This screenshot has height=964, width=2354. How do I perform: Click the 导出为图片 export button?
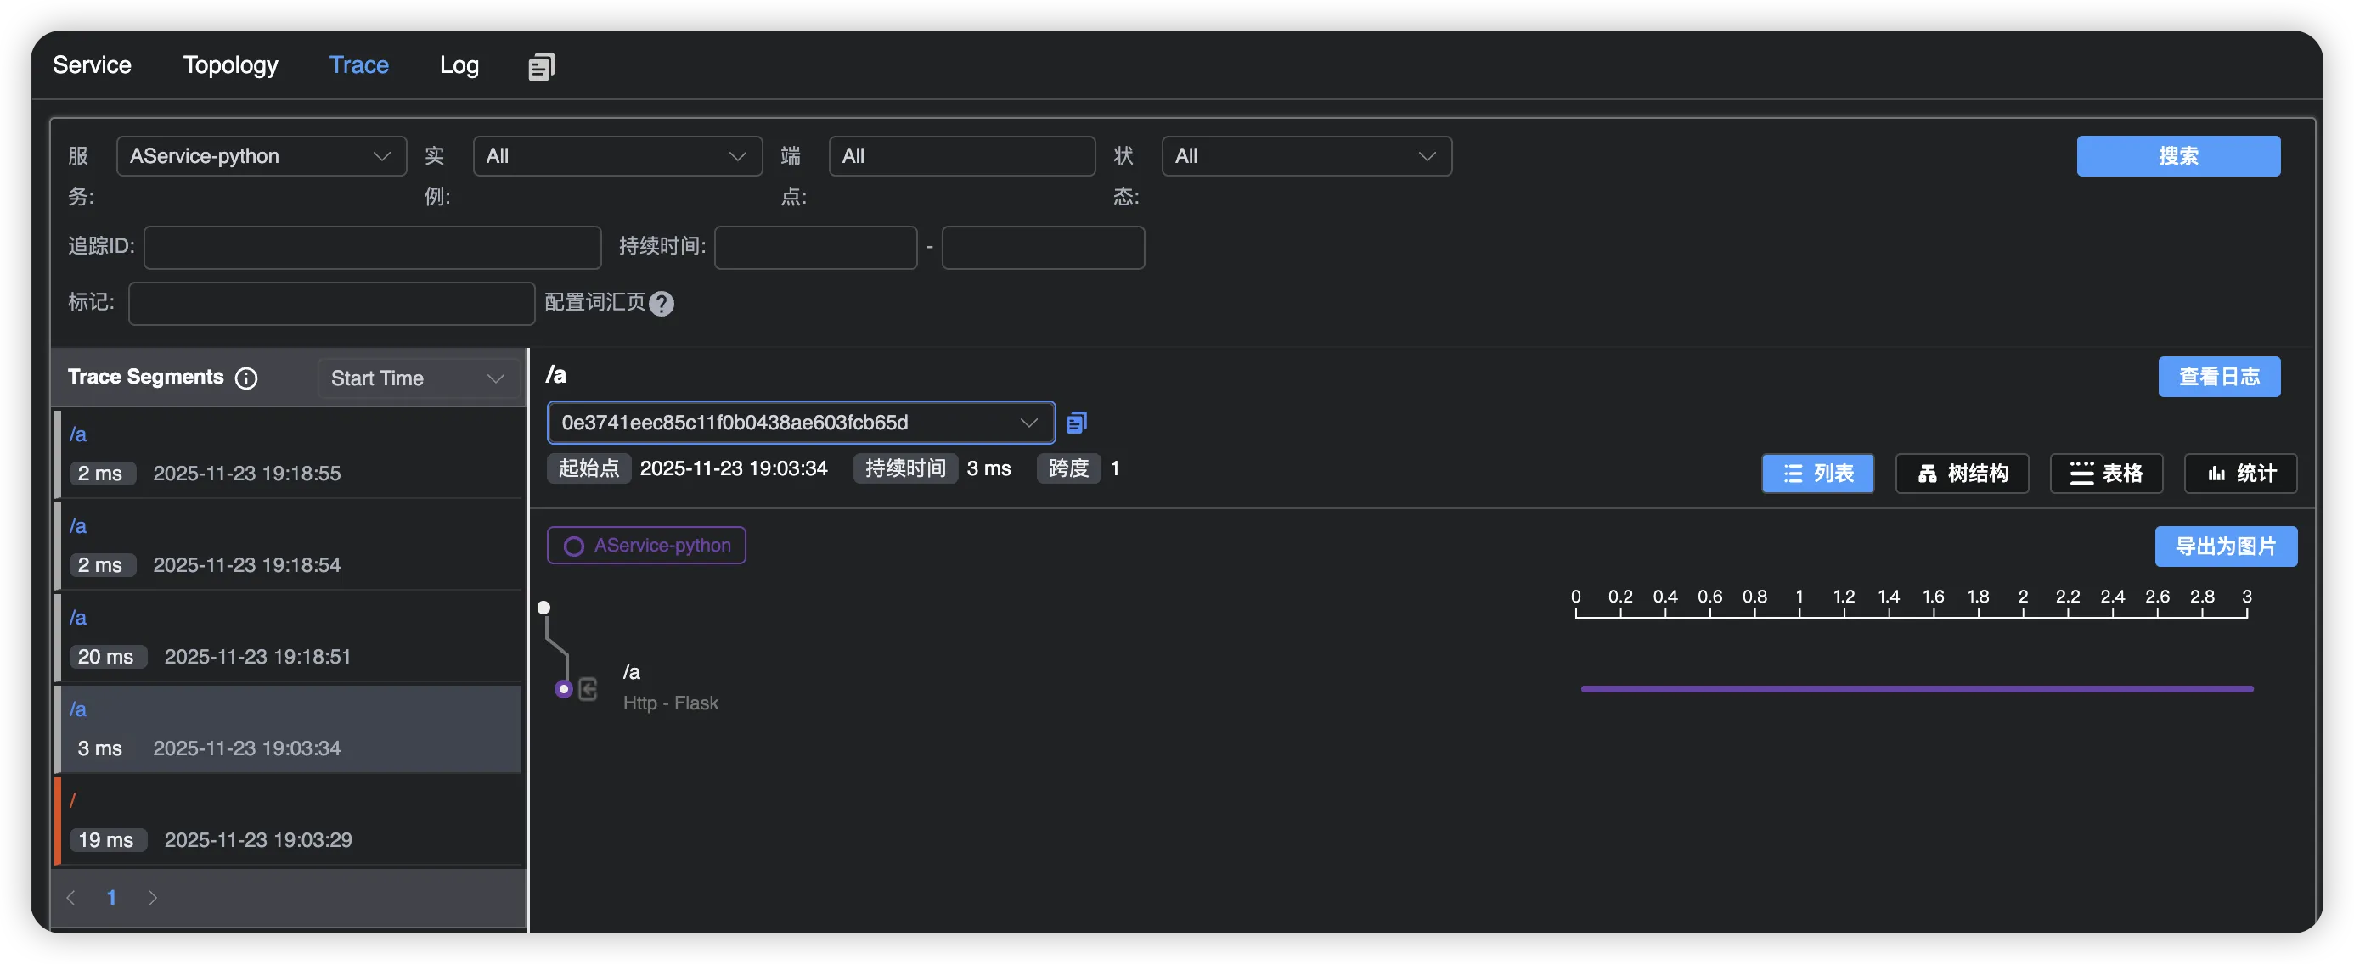pyautogui.click(x=2225, y=546)
